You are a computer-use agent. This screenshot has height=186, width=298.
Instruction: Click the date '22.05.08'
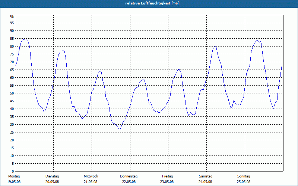pos(129,182)
